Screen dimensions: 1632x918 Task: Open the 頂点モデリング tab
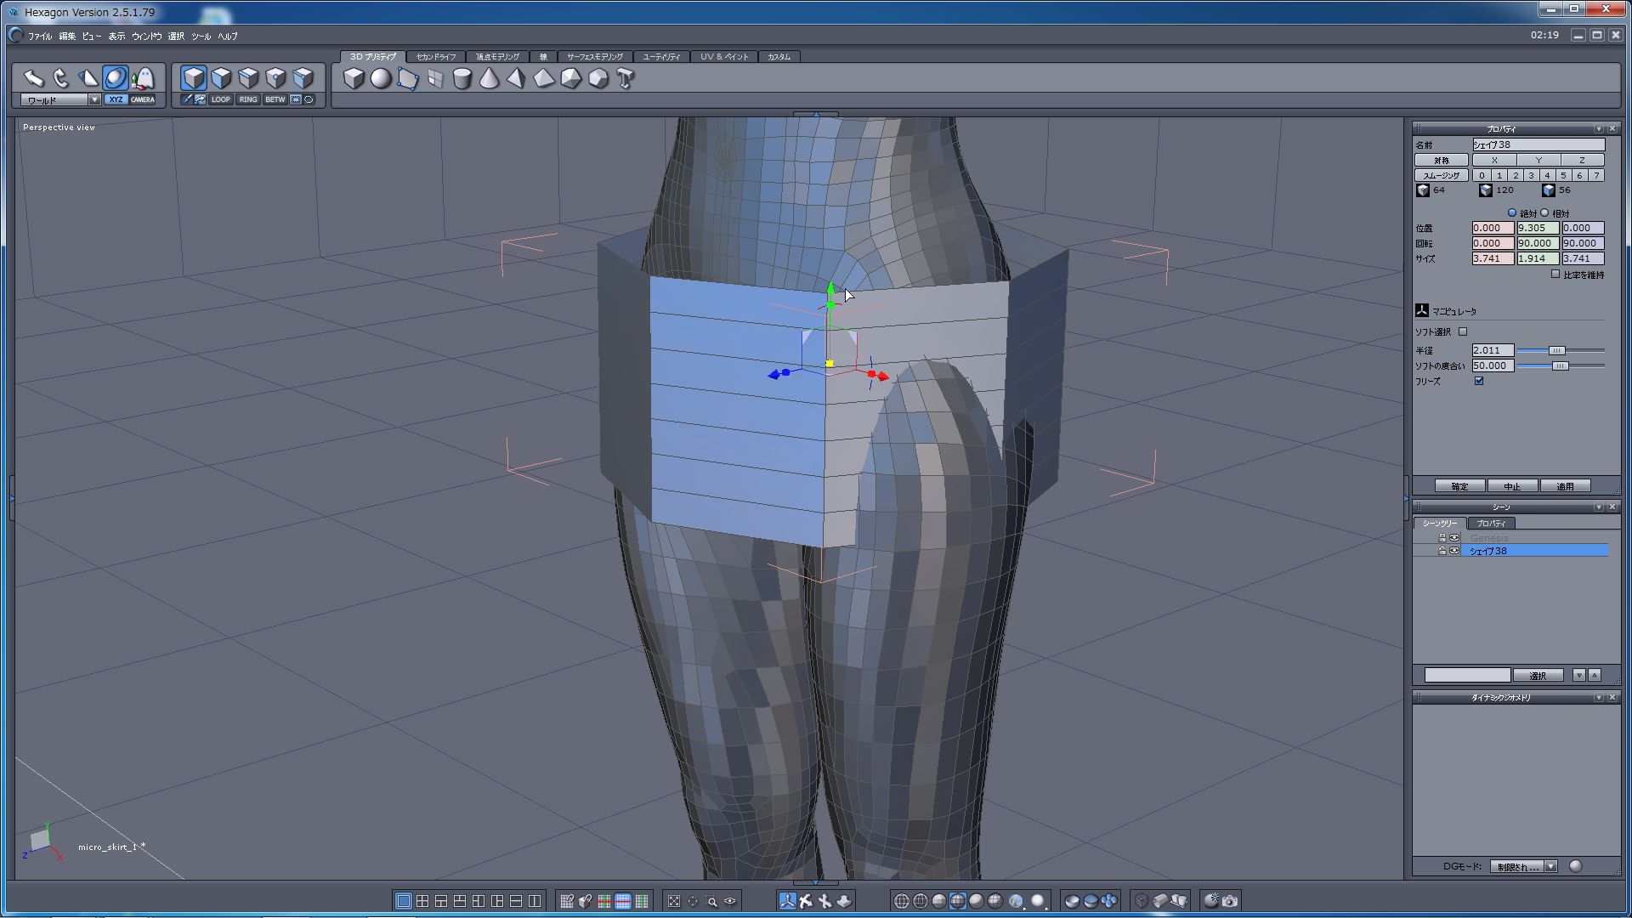[497, 56]
